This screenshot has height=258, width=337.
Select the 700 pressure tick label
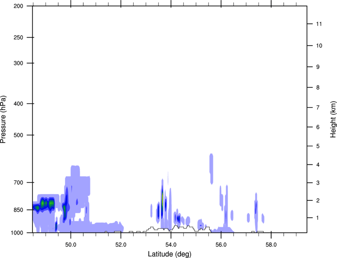point(18,183)
